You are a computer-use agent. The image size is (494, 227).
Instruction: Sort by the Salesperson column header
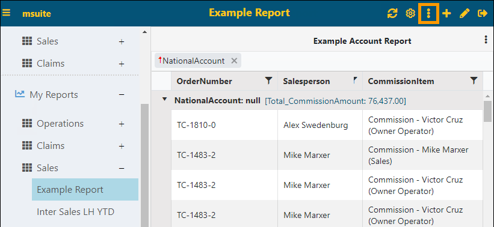pos(306,81)
